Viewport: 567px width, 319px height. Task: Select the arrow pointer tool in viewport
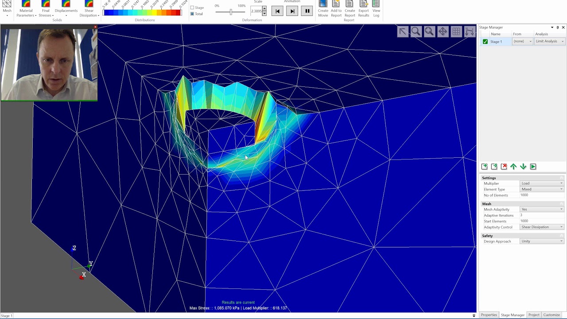point(402,31)
